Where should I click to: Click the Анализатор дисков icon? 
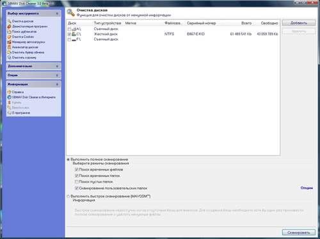tap(9, 47)
